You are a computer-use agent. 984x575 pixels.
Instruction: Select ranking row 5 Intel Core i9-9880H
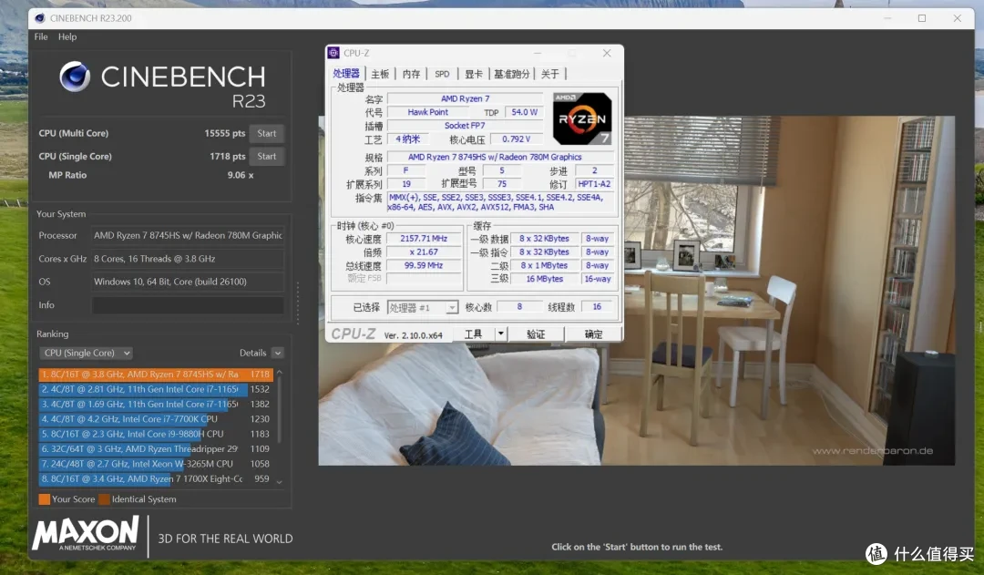[156, 434]
